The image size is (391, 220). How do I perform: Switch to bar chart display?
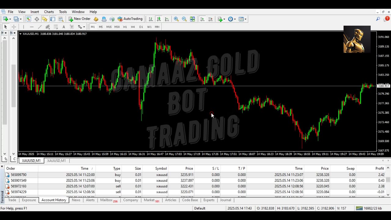point(151,19)
